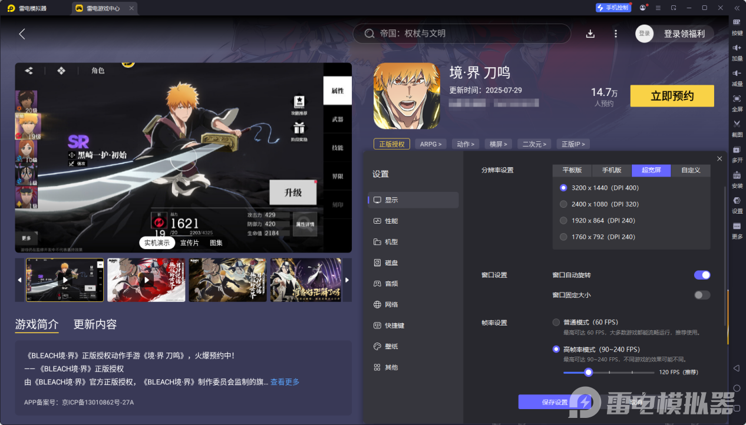
Task: Click 登录领福利 login button
Action: click(x=684, y=34)
